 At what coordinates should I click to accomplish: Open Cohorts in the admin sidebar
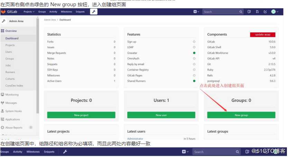pos(10,79)
